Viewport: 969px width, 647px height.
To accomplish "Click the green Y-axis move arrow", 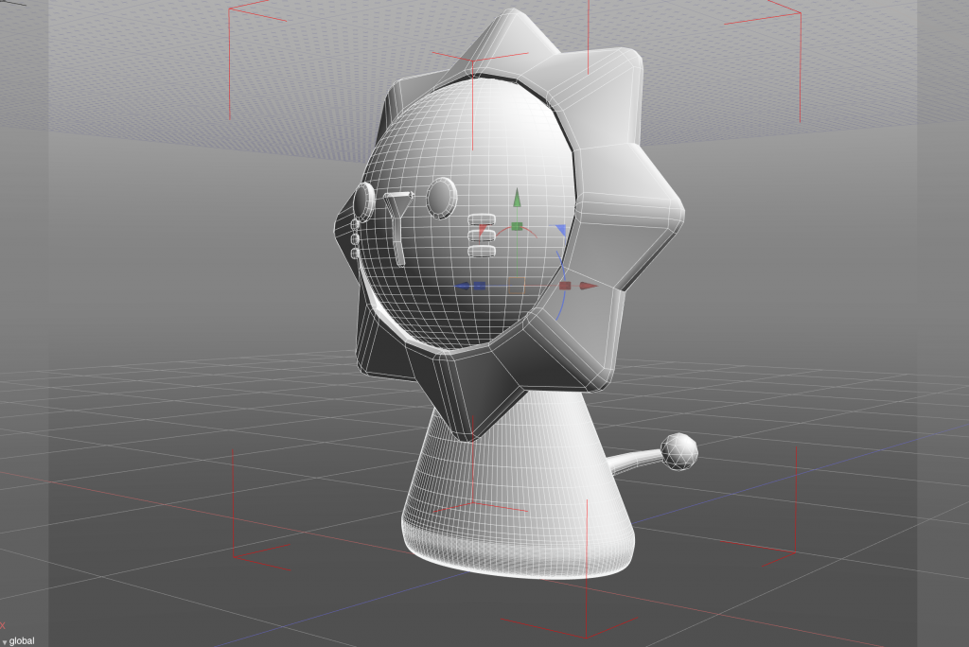I will click(x=518, y=199).
